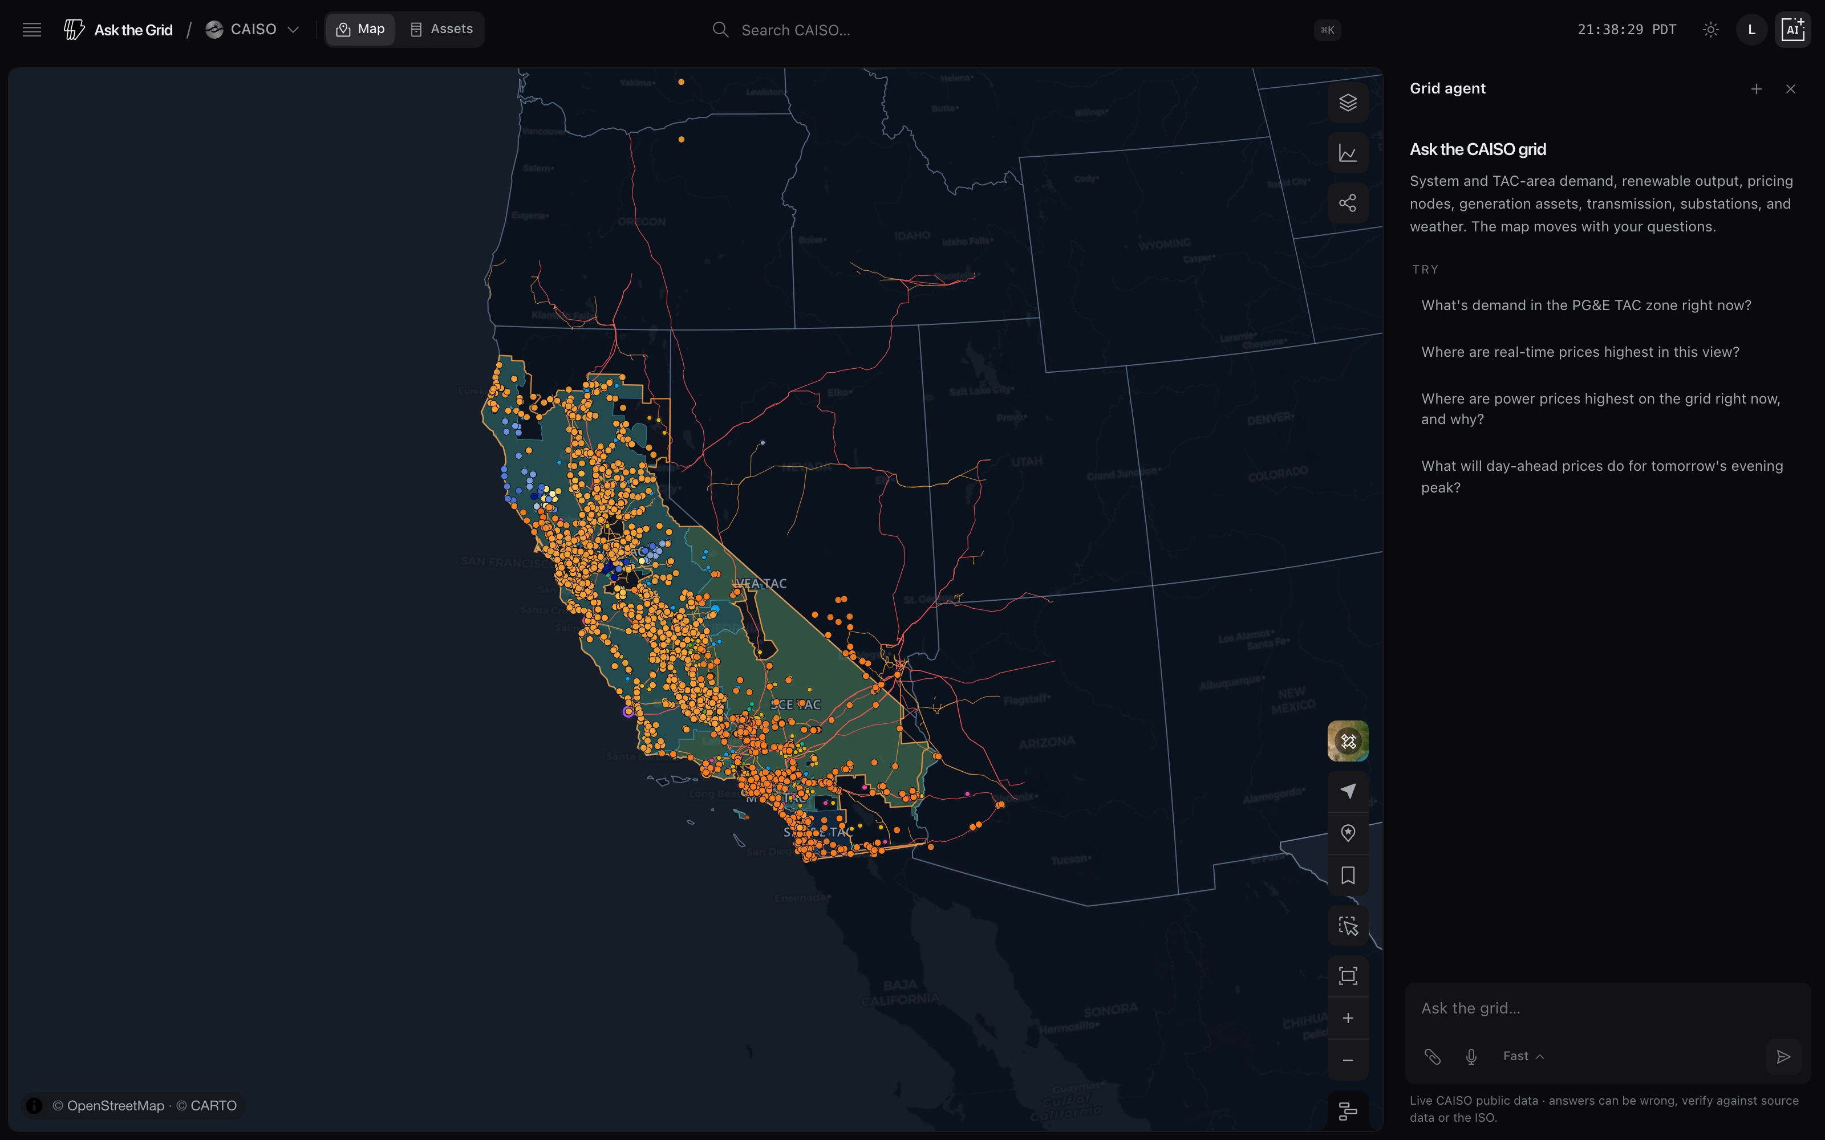Attach a file with the paperclip icon
The width and height of the screenshot is (1825, 1140).
(1432, 1056)
